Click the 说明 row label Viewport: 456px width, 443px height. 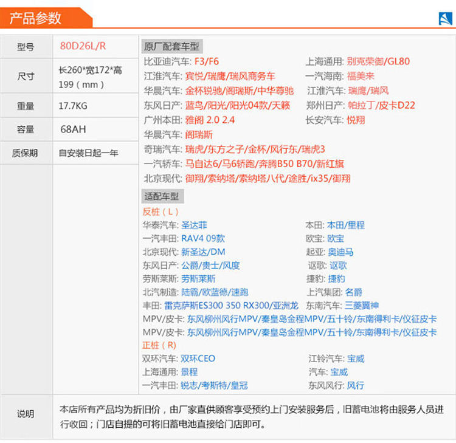26,414
